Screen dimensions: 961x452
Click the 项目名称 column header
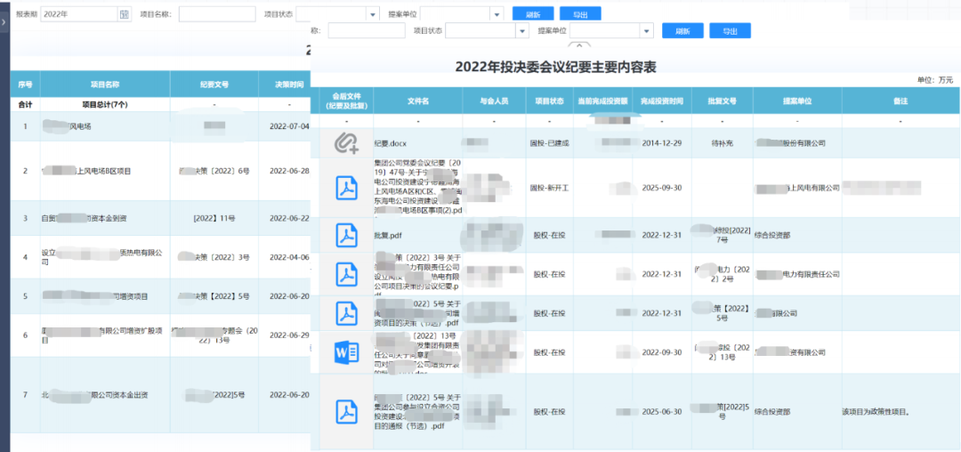tap(105, 85)
